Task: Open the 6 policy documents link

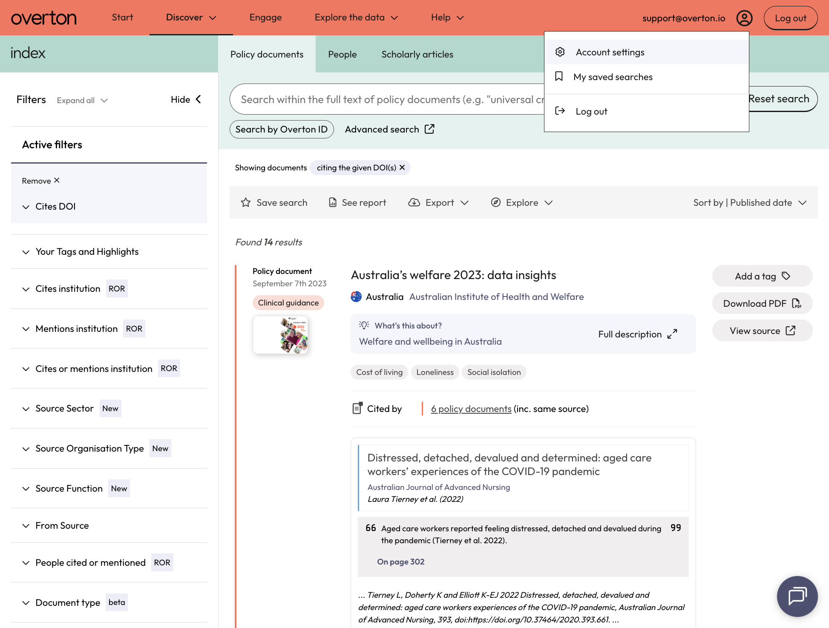Action: point(471,409)
